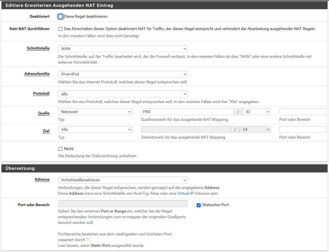
Task: Click the 'Adresse' field label
Action: click(x=42, y=180)
